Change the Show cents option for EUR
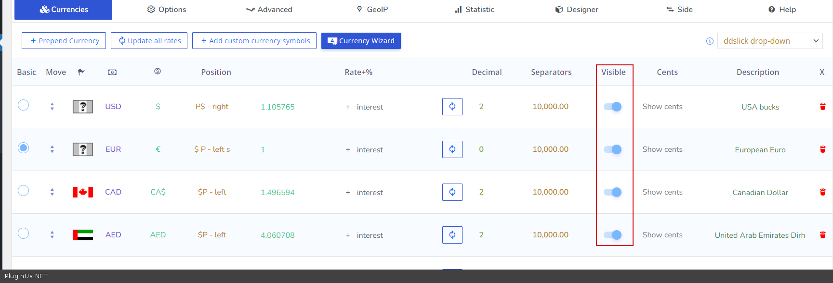 coord(662,149)
